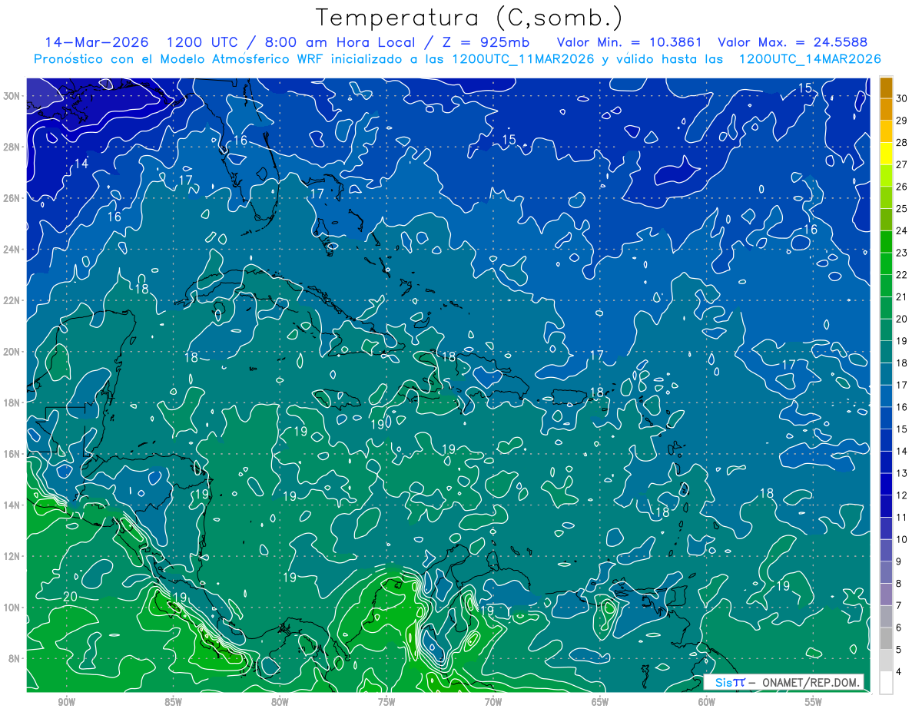Click the title "Temperatura (C,somb.)"
This screenshot has height=712, width=922.
pos(469,18)
